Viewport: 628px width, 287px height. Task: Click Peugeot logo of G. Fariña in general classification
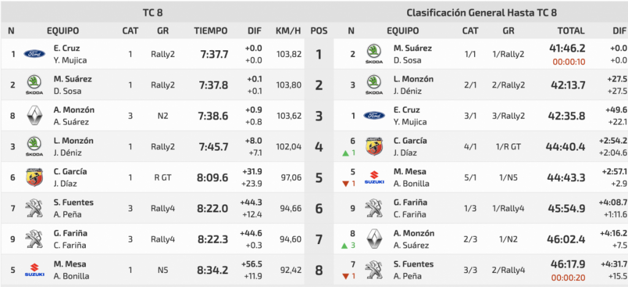[373, 209]
